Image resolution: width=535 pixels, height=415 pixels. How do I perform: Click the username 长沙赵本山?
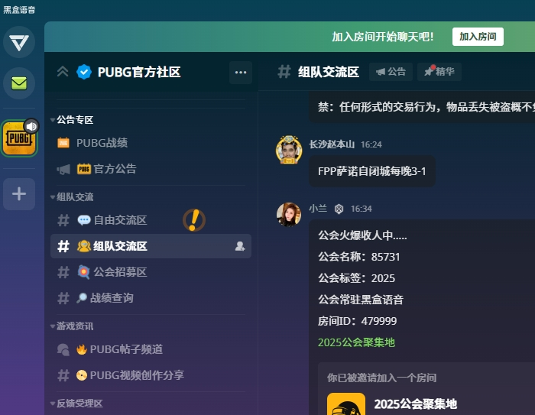[332, 144]
